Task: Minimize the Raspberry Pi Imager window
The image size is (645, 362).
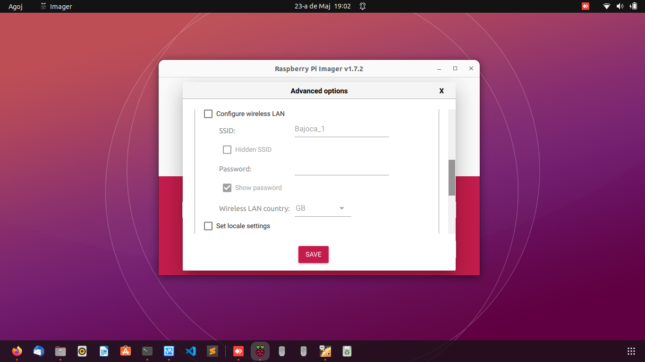Action: 439,69
